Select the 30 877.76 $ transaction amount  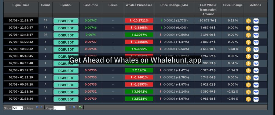click(208, 20)
